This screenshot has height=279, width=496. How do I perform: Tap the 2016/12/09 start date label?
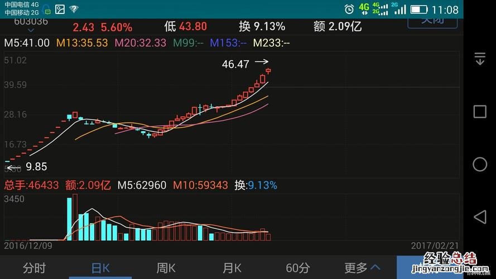pos(28,246)
